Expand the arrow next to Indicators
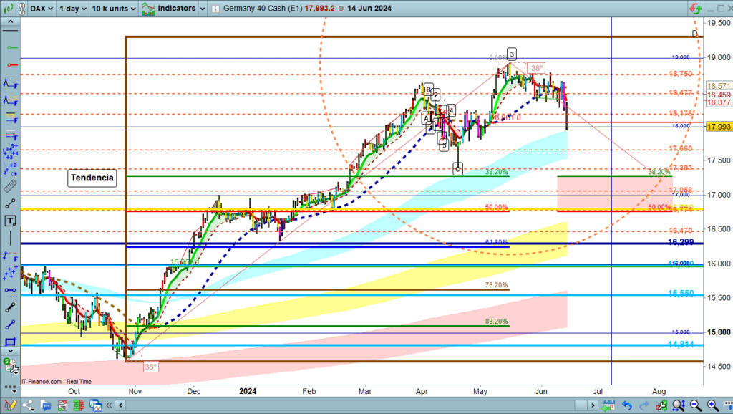This screenshot has width=733, height=414. pos(201,9)
